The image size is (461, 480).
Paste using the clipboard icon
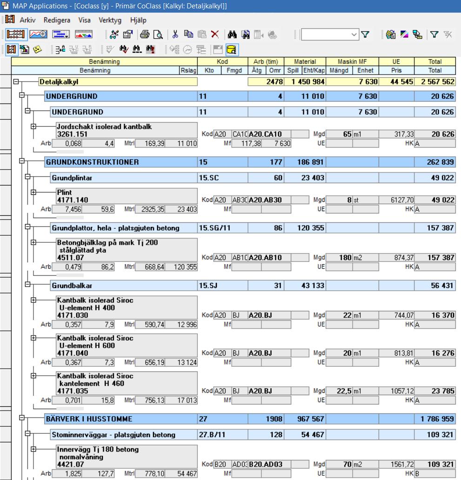(x=202, y=34)
